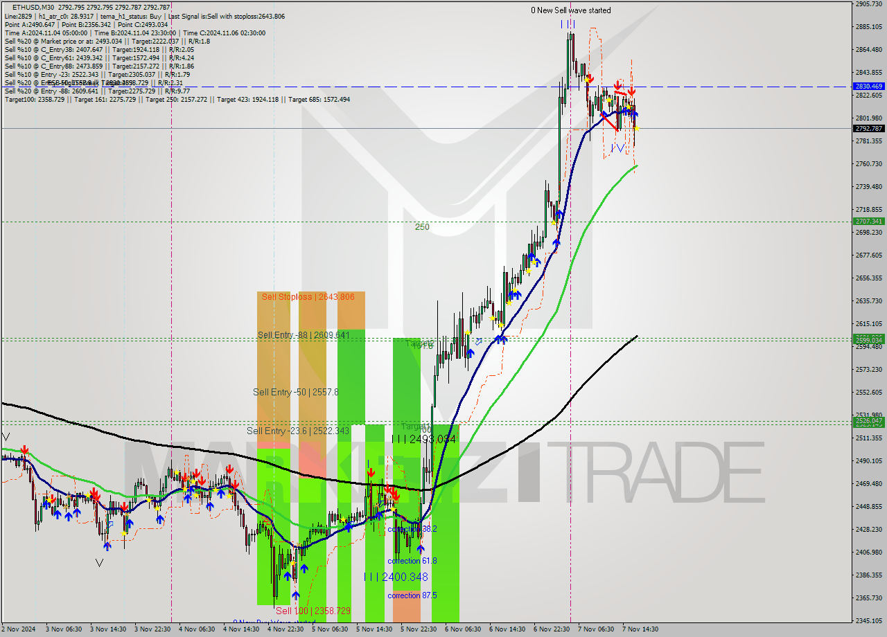Viewport: 887px width, 637px height.
Task: Click the '4 Nov 22:30' time label
Action: [286, 629]
